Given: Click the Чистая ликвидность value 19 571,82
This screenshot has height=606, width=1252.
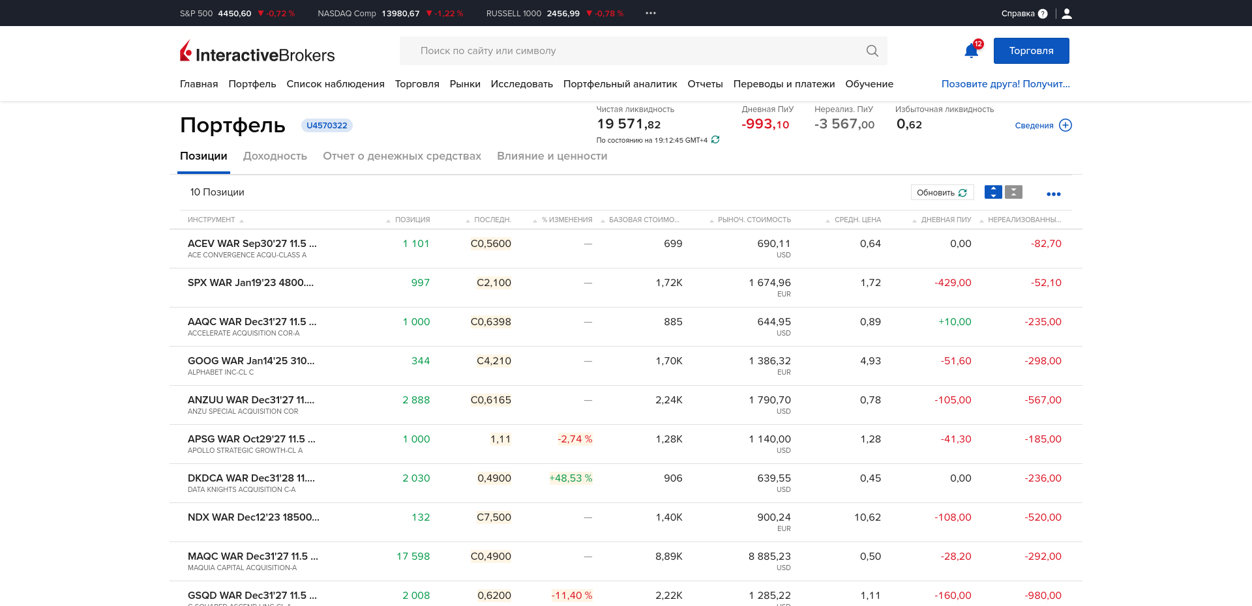Looking at the screenshot, I should click(629, 124).
